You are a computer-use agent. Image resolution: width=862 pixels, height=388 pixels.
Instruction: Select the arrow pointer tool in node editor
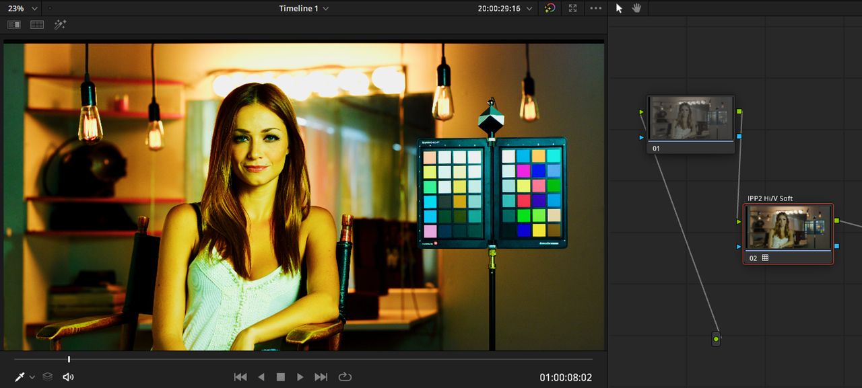[620, 8]
